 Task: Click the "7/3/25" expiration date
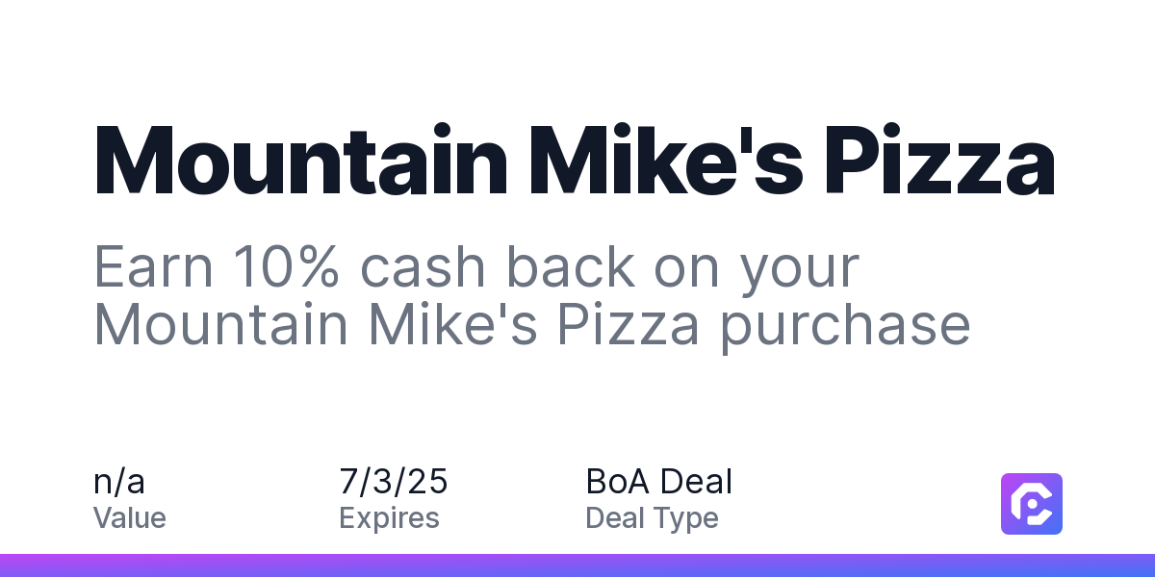(394, 481)
